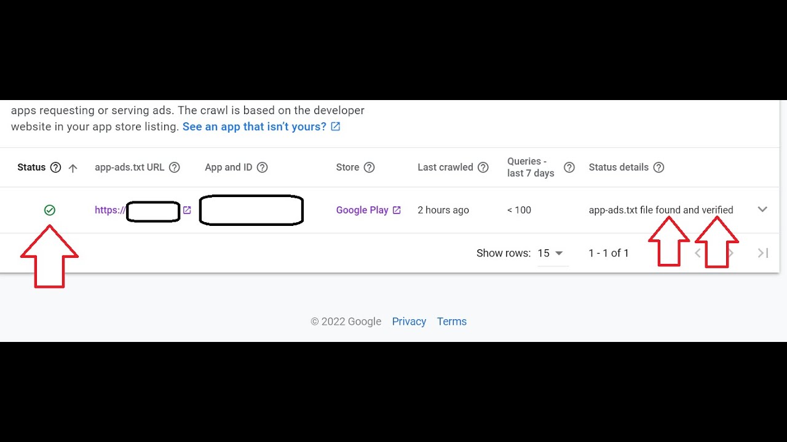Open help icon beside app-ads.txt URL header

[x=174, y=168]
